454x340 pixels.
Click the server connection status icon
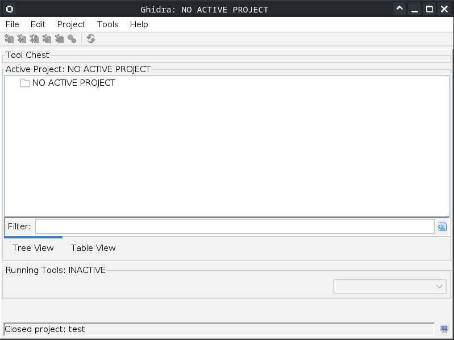[444, 329]
